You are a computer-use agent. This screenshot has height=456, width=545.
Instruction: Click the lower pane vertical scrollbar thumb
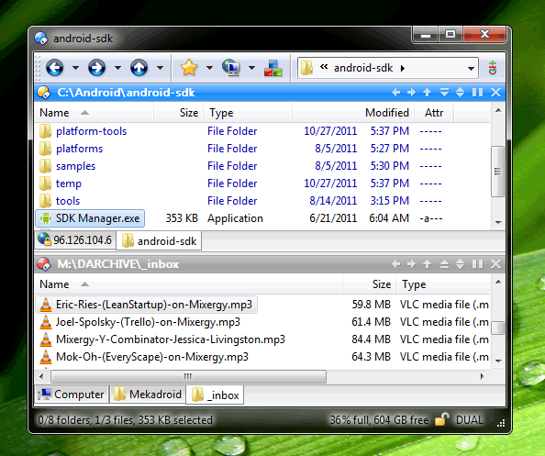498,328
